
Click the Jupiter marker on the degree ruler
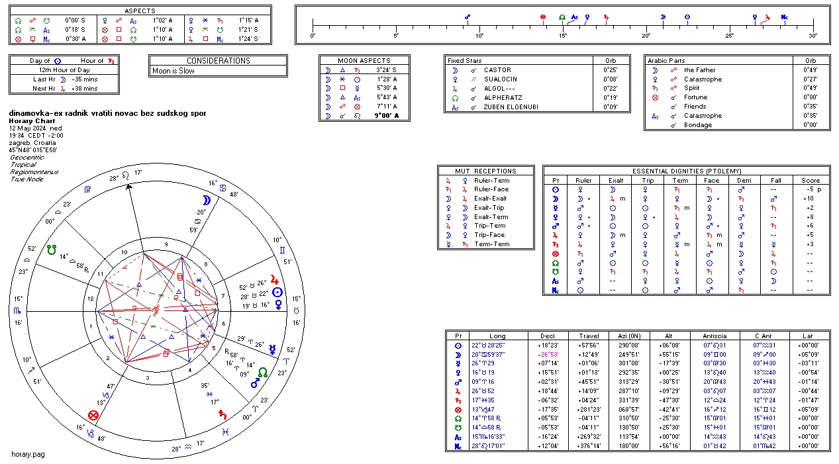pyautogui.click(x=768, y=17)
